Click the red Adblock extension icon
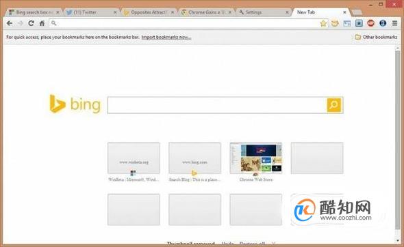This screenshot has width=404, height=247. click(370, 23)
